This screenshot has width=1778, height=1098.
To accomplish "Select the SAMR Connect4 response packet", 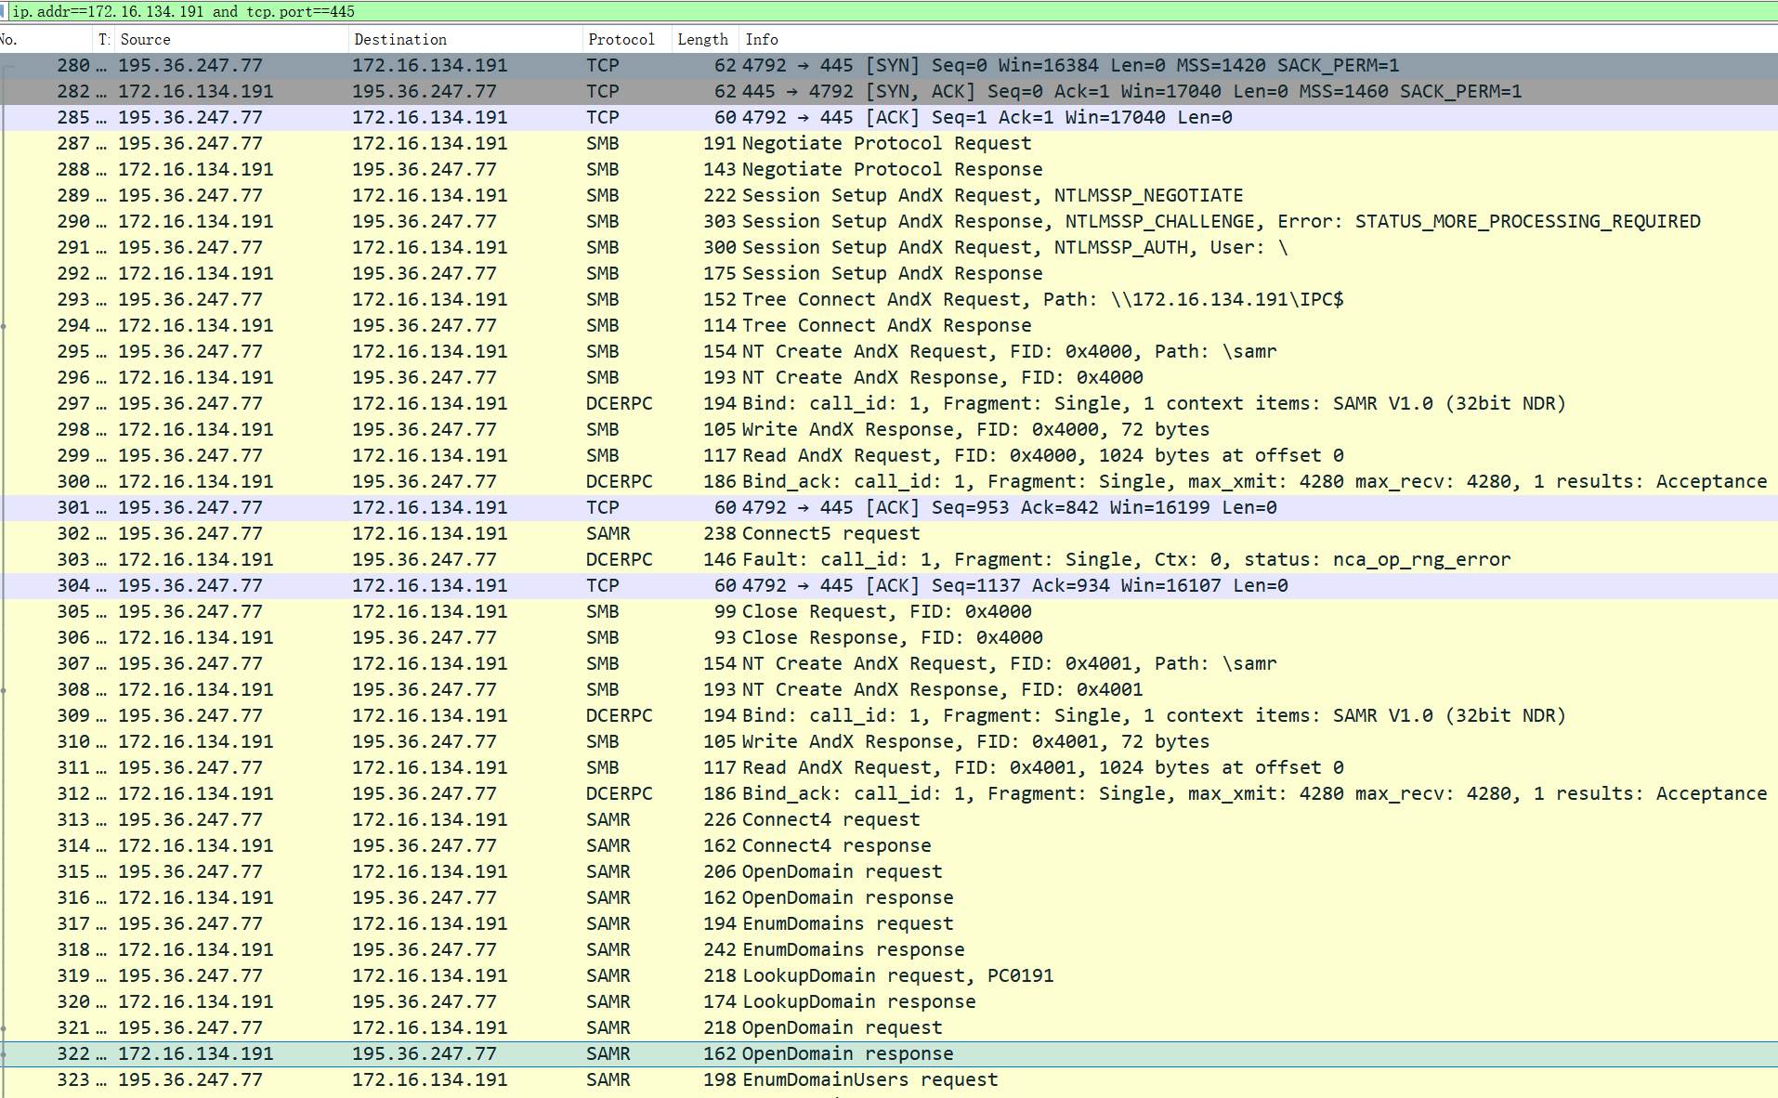I will coord(889,845).
